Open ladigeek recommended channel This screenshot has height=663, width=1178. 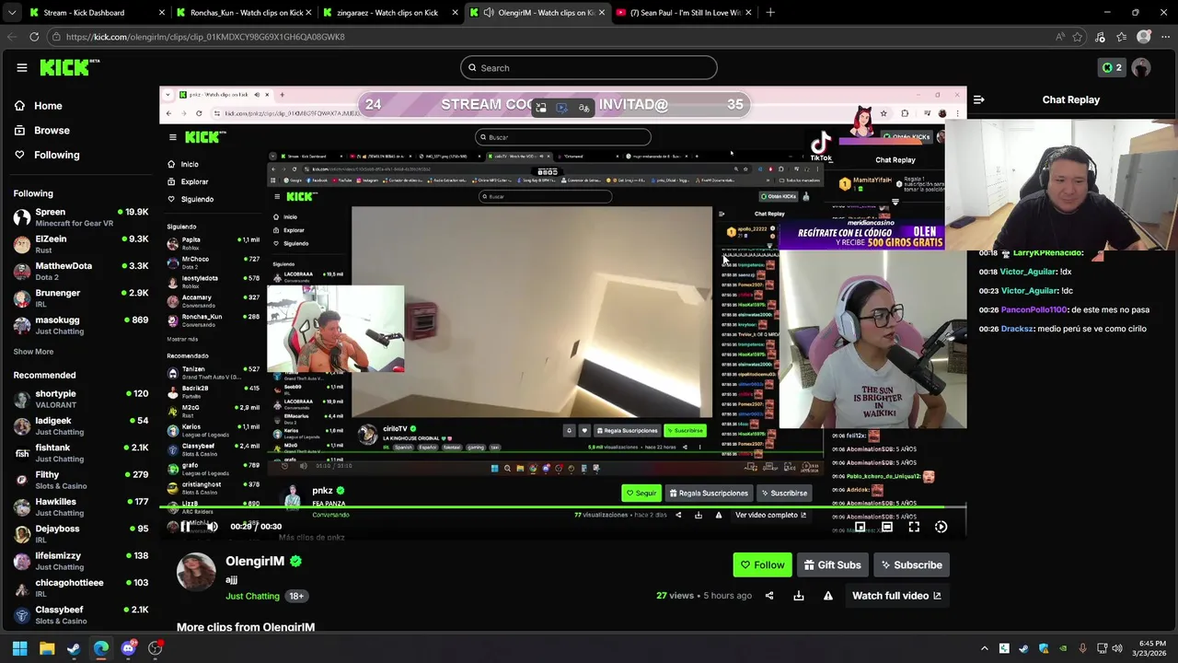(81, 426)
